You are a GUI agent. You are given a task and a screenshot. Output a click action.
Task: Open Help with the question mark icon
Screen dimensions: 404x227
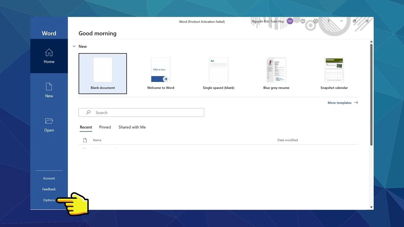click(x=329, y=21)
